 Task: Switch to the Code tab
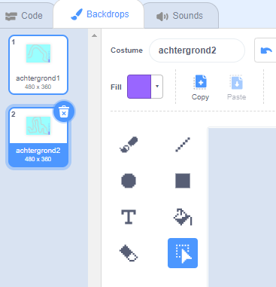coord(24,16)
